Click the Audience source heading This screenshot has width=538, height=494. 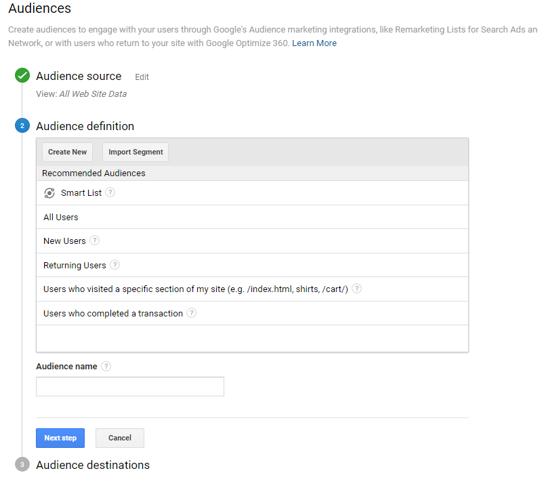click(79, 76)
